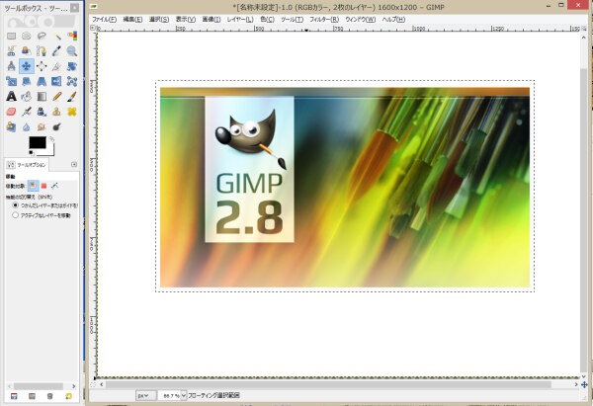Select the Select by Color tool

(72, 36)
